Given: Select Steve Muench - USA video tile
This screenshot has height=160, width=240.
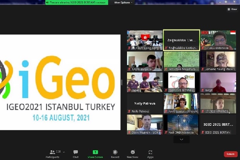Looking at the screenshot, I should [145, 124].
